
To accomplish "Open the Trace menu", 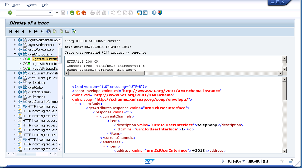I will [x=16, y=5].
